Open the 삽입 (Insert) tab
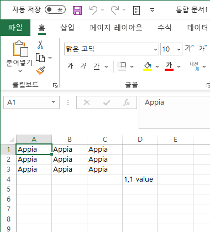This screenshot has width=210, height=232. click(67, 28)
